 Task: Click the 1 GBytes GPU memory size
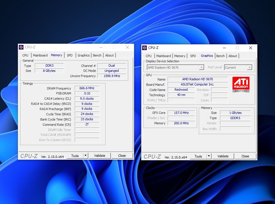click(x=235, y=113)
